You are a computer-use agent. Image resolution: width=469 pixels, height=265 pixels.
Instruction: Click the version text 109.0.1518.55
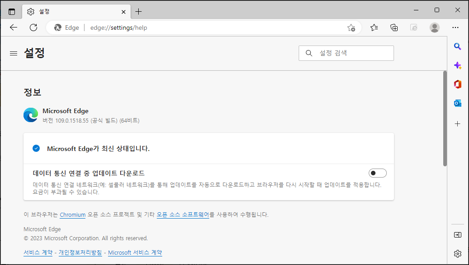coord(72,121)
